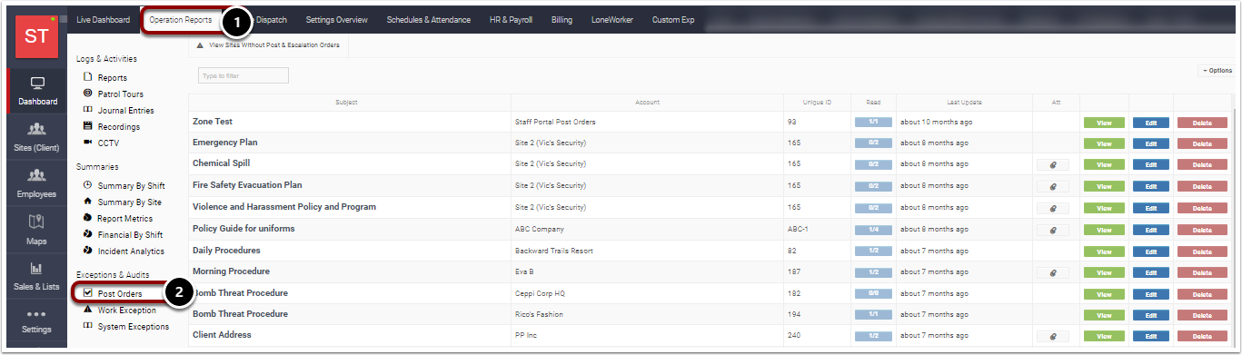Focus the Type to filter field

coord(243,75)
